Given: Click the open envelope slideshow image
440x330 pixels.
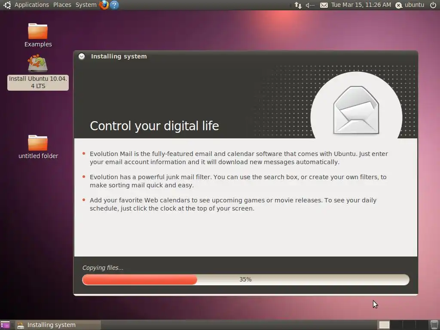Looking at the screenshot, I should click(x=356, y=110).
